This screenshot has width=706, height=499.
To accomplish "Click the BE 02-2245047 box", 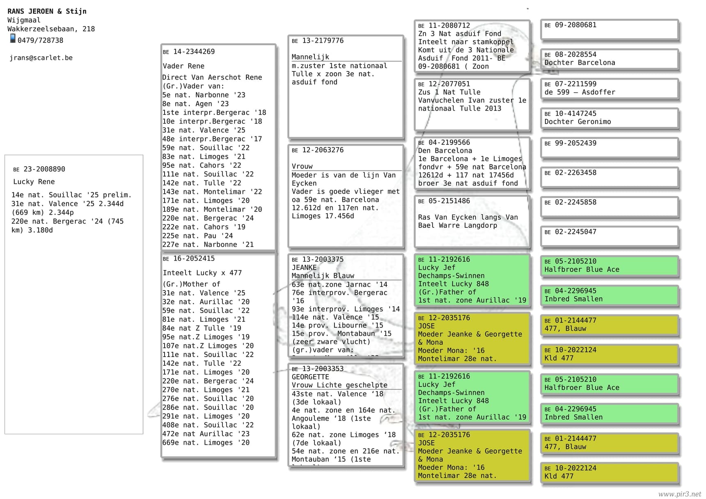I will tap(609, 236).
